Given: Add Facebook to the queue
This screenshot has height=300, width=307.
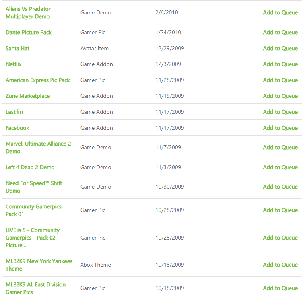Looking at the screenshot, I should (x=280, y=128).
